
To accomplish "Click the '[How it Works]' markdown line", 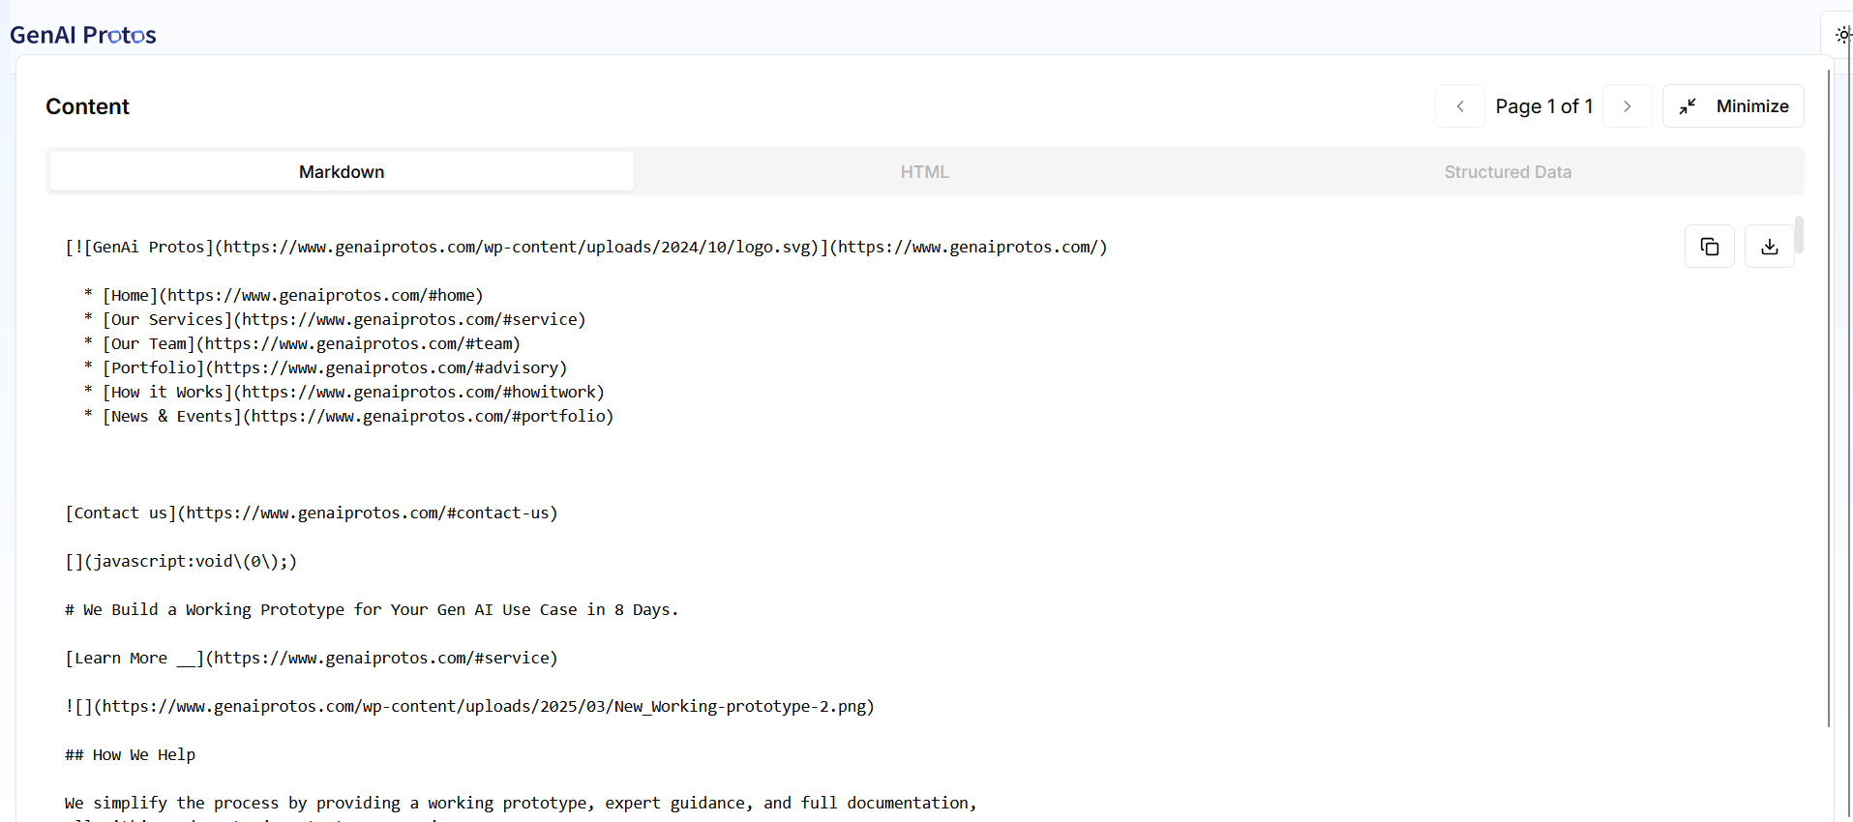I will [x=353, y=392].
